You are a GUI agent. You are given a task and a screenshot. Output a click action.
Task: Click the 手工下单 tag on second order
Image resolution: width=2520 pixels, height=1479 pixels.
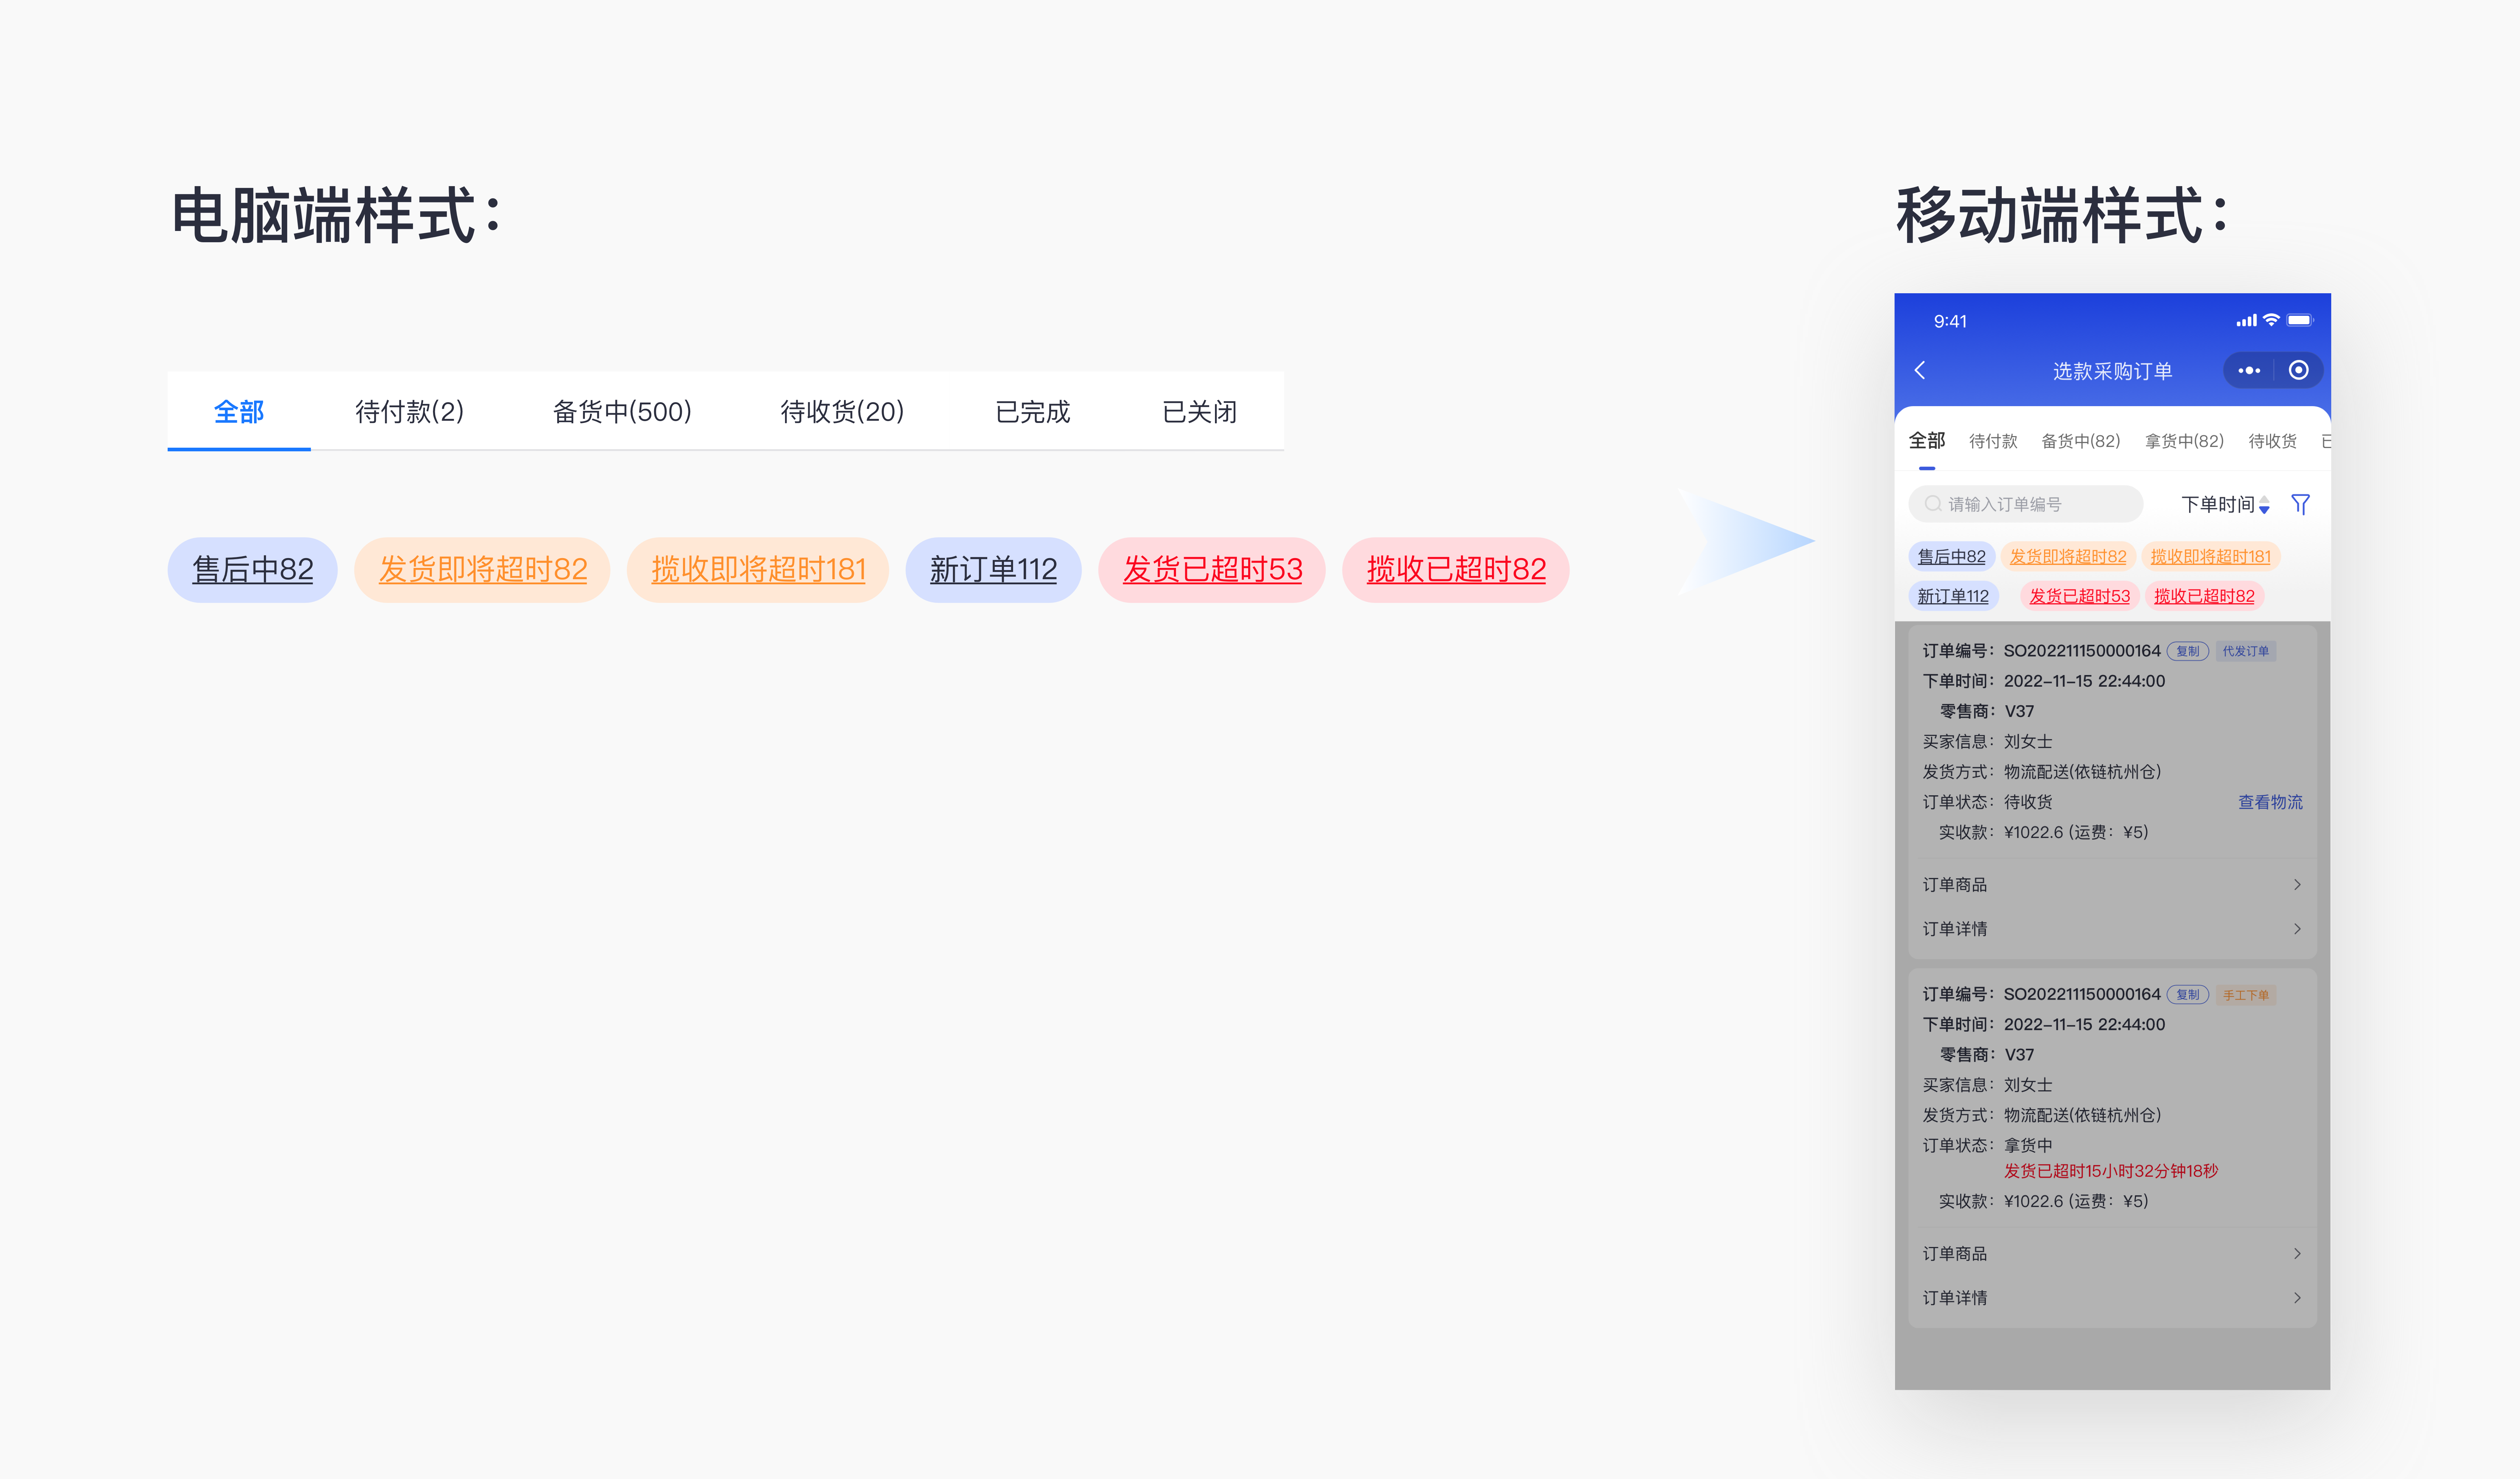pos(2246,995)
